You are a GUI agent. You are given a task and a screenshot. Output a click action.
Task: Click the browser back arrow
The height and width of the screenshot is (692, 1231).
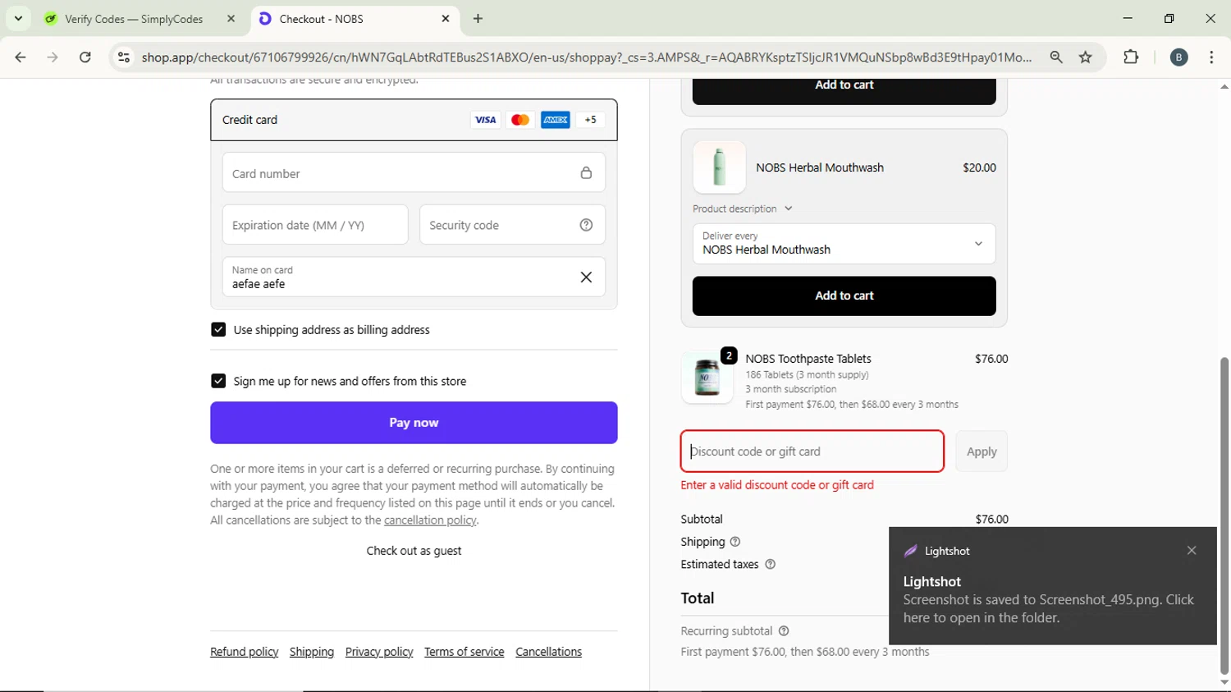[21, 57]
